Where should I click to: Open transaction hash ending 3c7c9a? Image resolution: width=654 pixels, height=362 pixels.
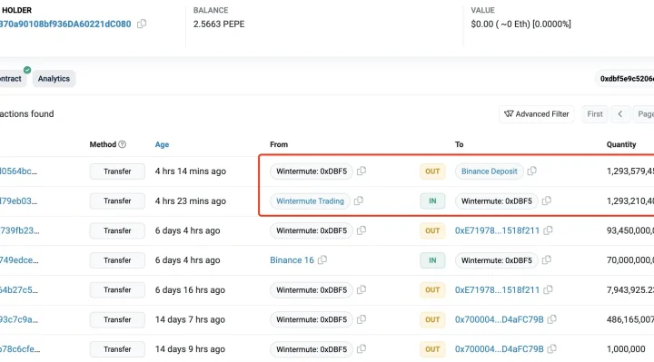click(x=19, y=319)
